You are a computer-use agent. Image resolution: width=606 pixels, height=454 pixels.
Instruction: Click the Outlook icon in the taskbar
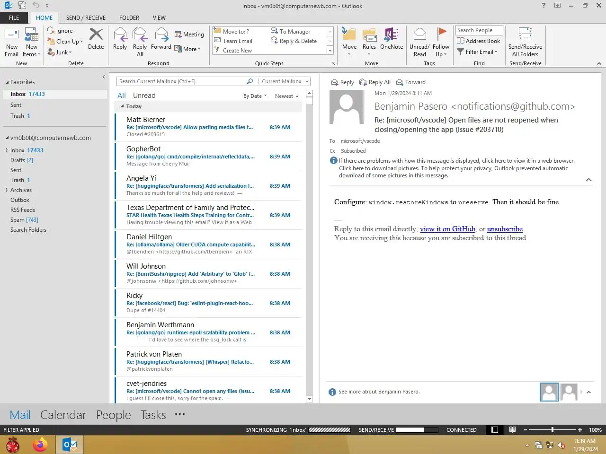pyautogui.click(x=70, y=445)
